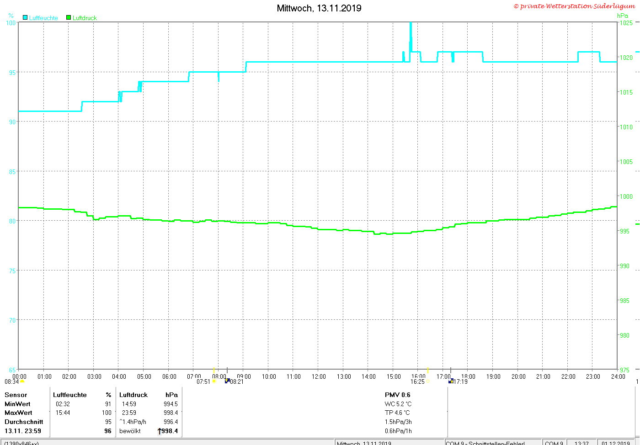Screen dimensions: 640x445
Task: Click the Luftdruck legend label
Action: (85, 18)
